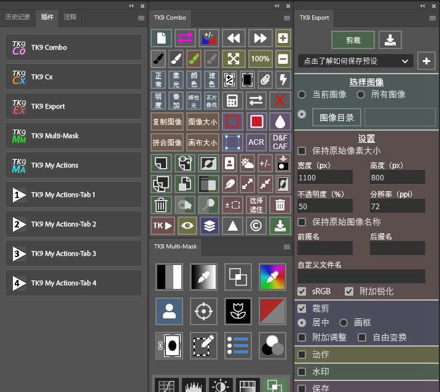Viewport: 440px width, 392px height.
Task: Select the 当前图像 radio button
Action: [302, 94]
